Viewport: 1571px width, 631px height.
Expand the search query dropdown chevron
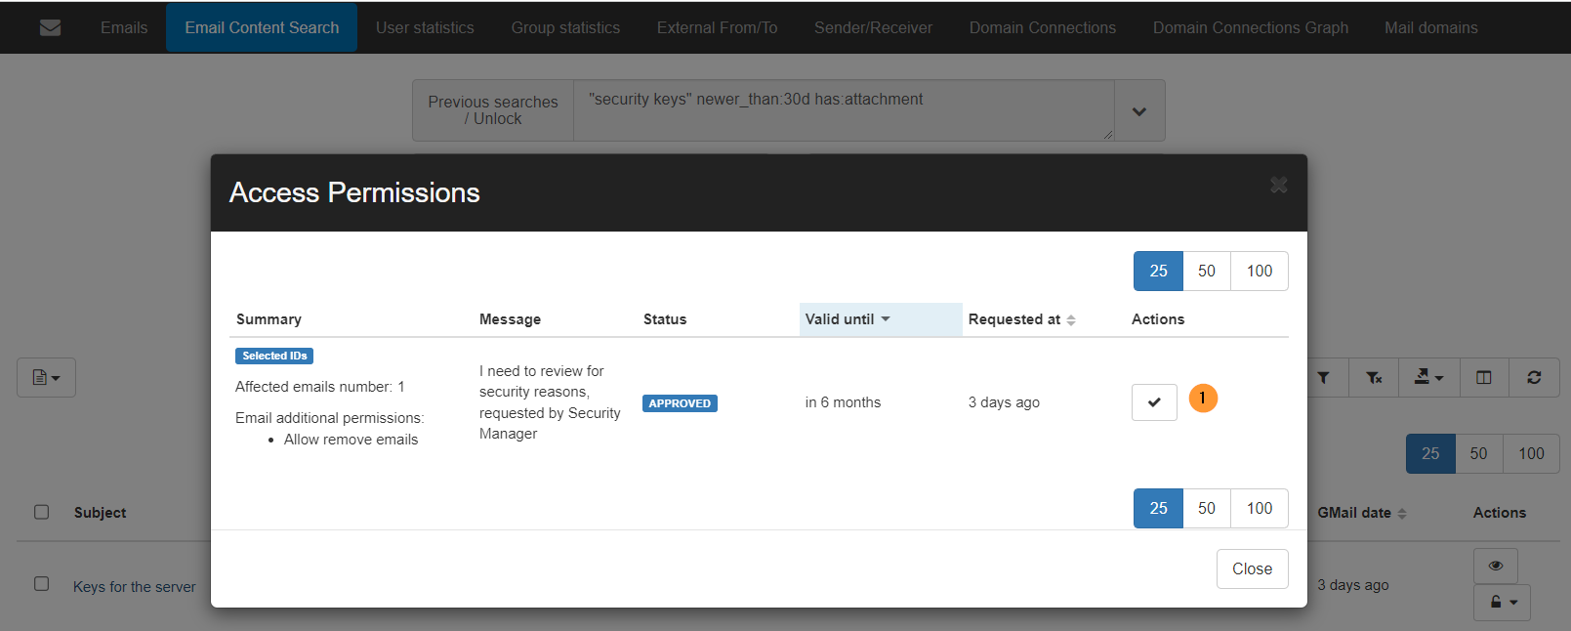point(1139,110)
